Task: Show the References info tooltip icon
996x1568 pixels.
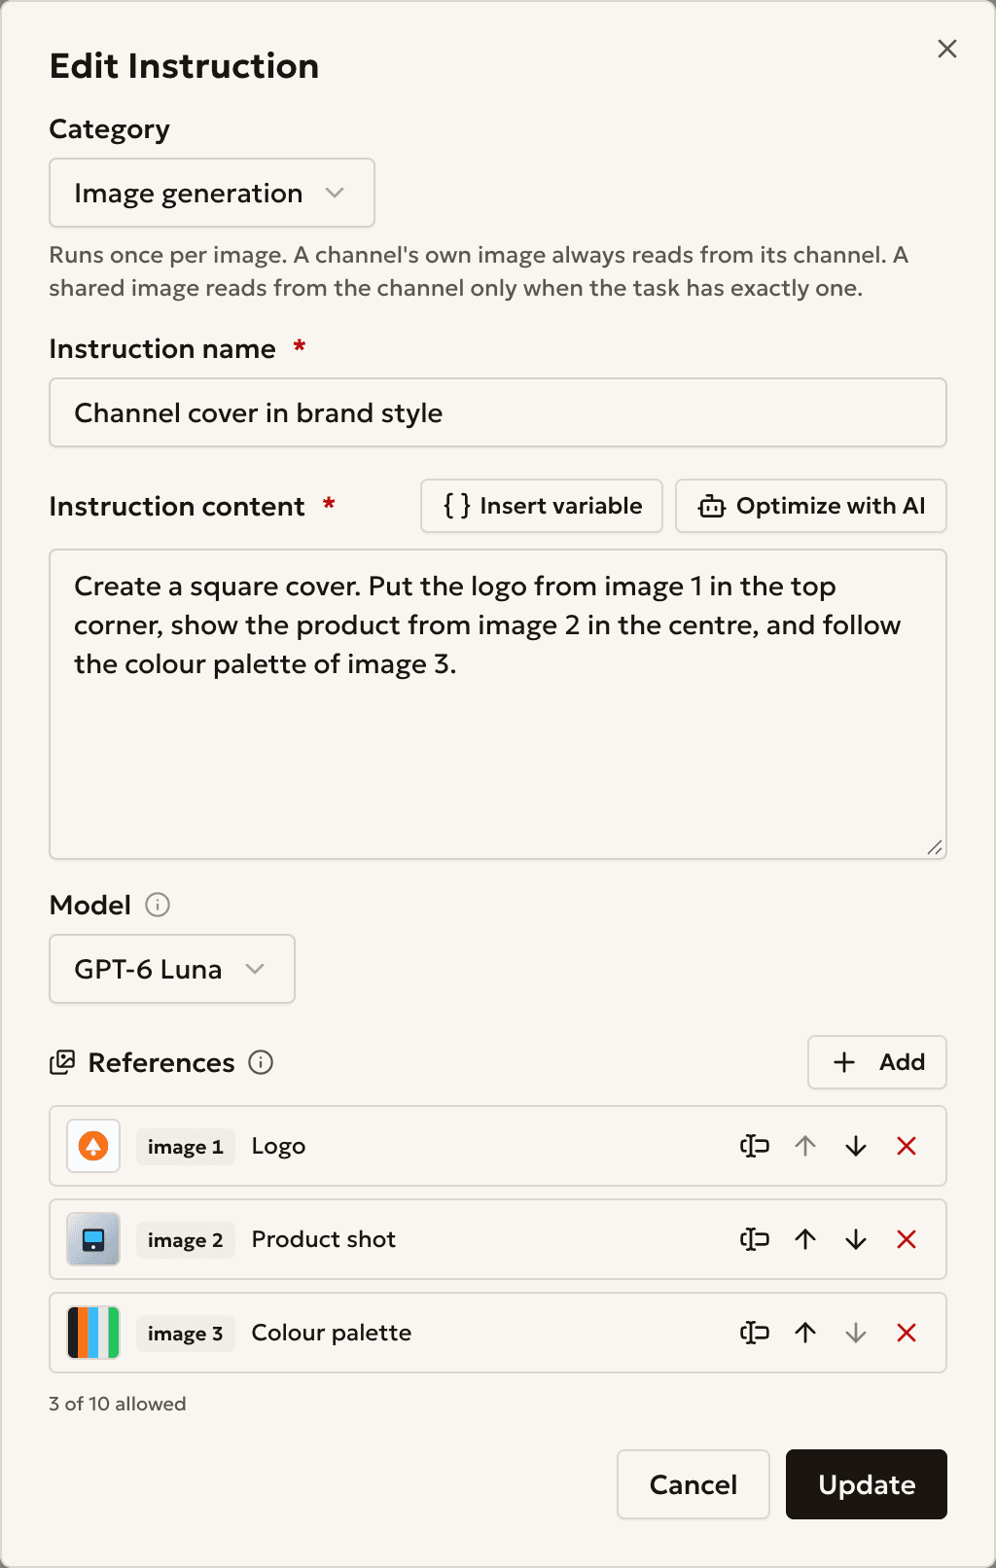Action: [x=261, y=1062]
